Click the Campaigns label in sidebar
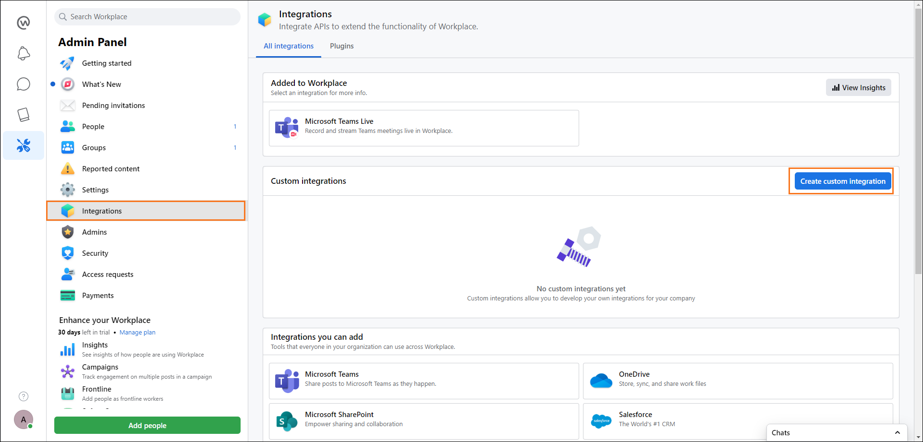 pyautogui.click(x=100, y=367)
